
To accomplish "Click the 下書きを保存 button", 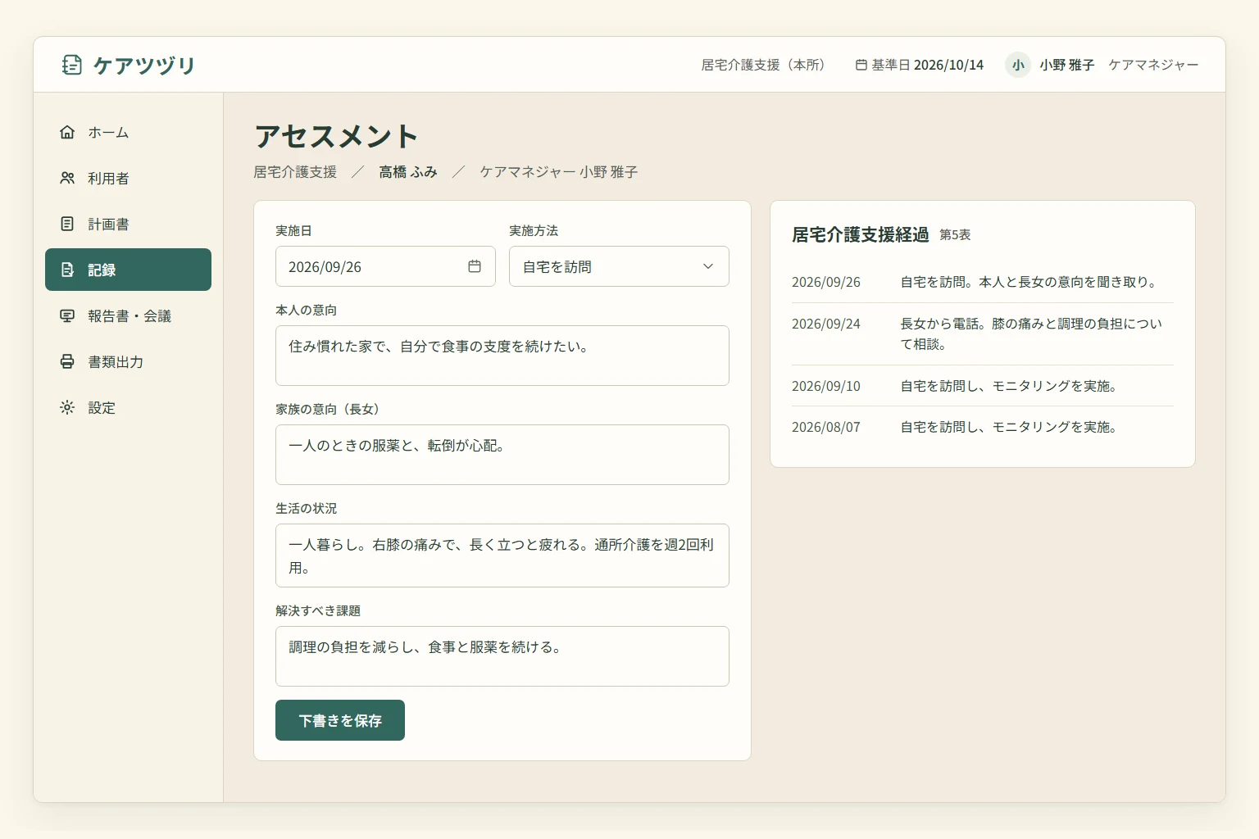I will click(x=340, y=720).
